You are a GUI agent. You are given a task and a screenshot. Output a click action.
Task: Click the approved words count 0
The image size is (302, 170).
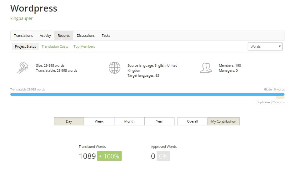[153, 156]
